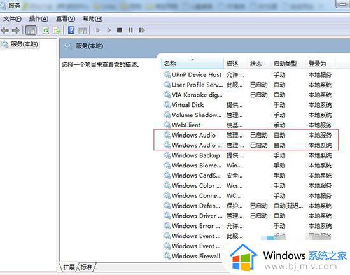Click gear icon beside Windows Firewall
Screen dimensions: 350x275
tap(167, 256)
